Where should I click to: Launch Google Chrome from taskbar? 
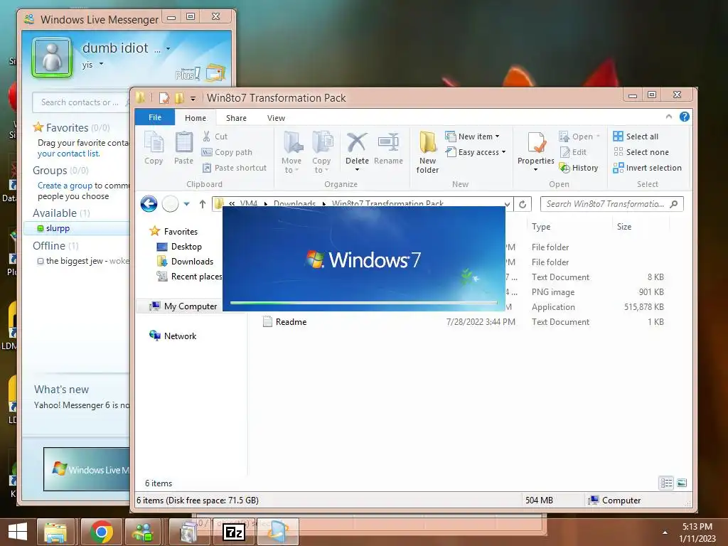(102, 532)
